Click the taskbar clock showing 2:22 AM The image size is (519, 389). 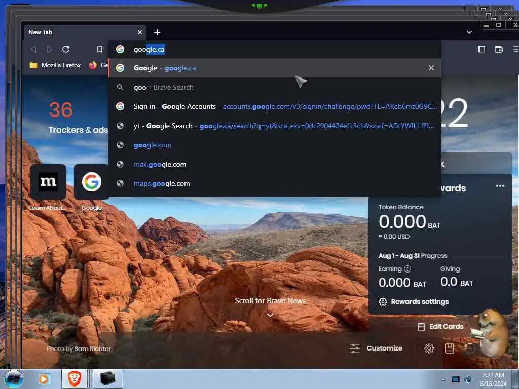[493, 379]
